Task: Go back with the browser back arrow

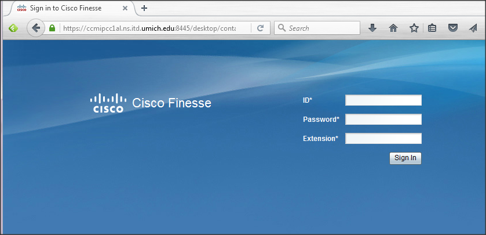Action: click(36, 28)
